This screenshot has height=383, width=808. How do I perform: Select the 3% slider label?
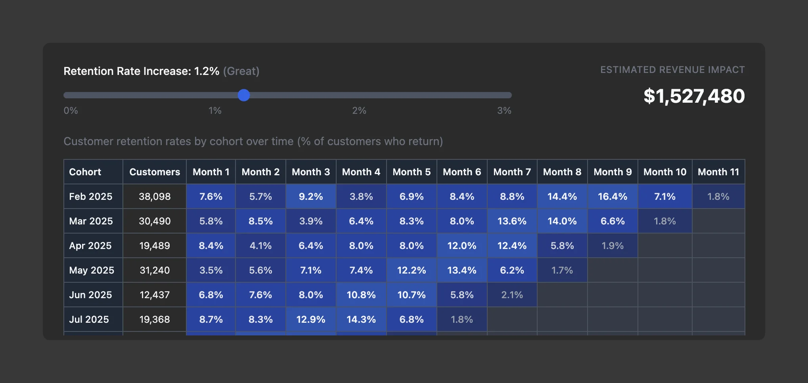[504, 111]
